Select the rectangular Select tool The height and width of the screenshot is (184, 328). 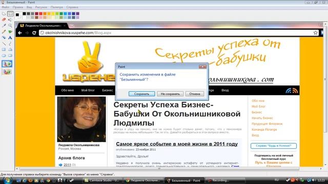[10, 14]
